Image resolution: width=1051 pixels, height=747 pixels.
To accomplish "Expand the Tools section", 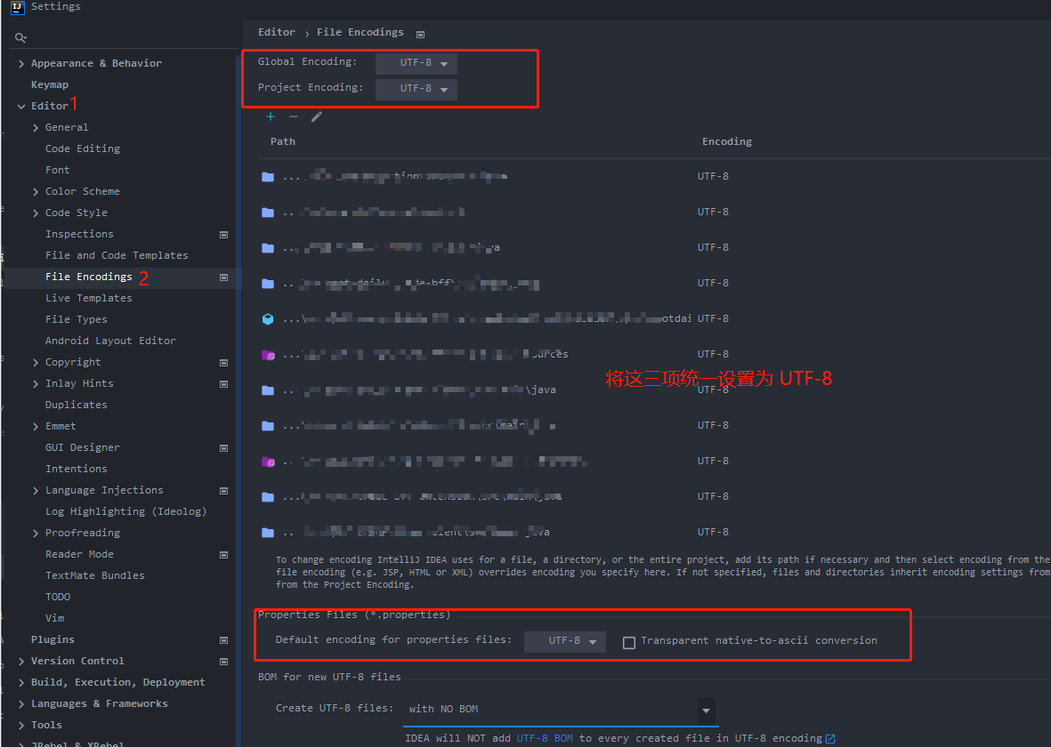I will (x=21, y=726).
